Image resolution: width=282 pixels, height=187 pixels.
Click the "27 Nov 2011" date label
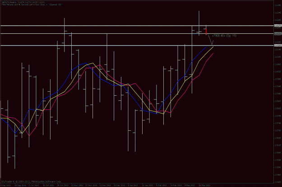pos(91,185)
